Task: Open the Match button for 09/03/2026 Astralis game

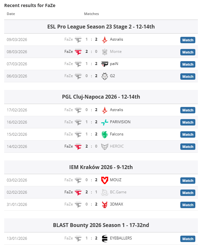Action: point(188,40)
